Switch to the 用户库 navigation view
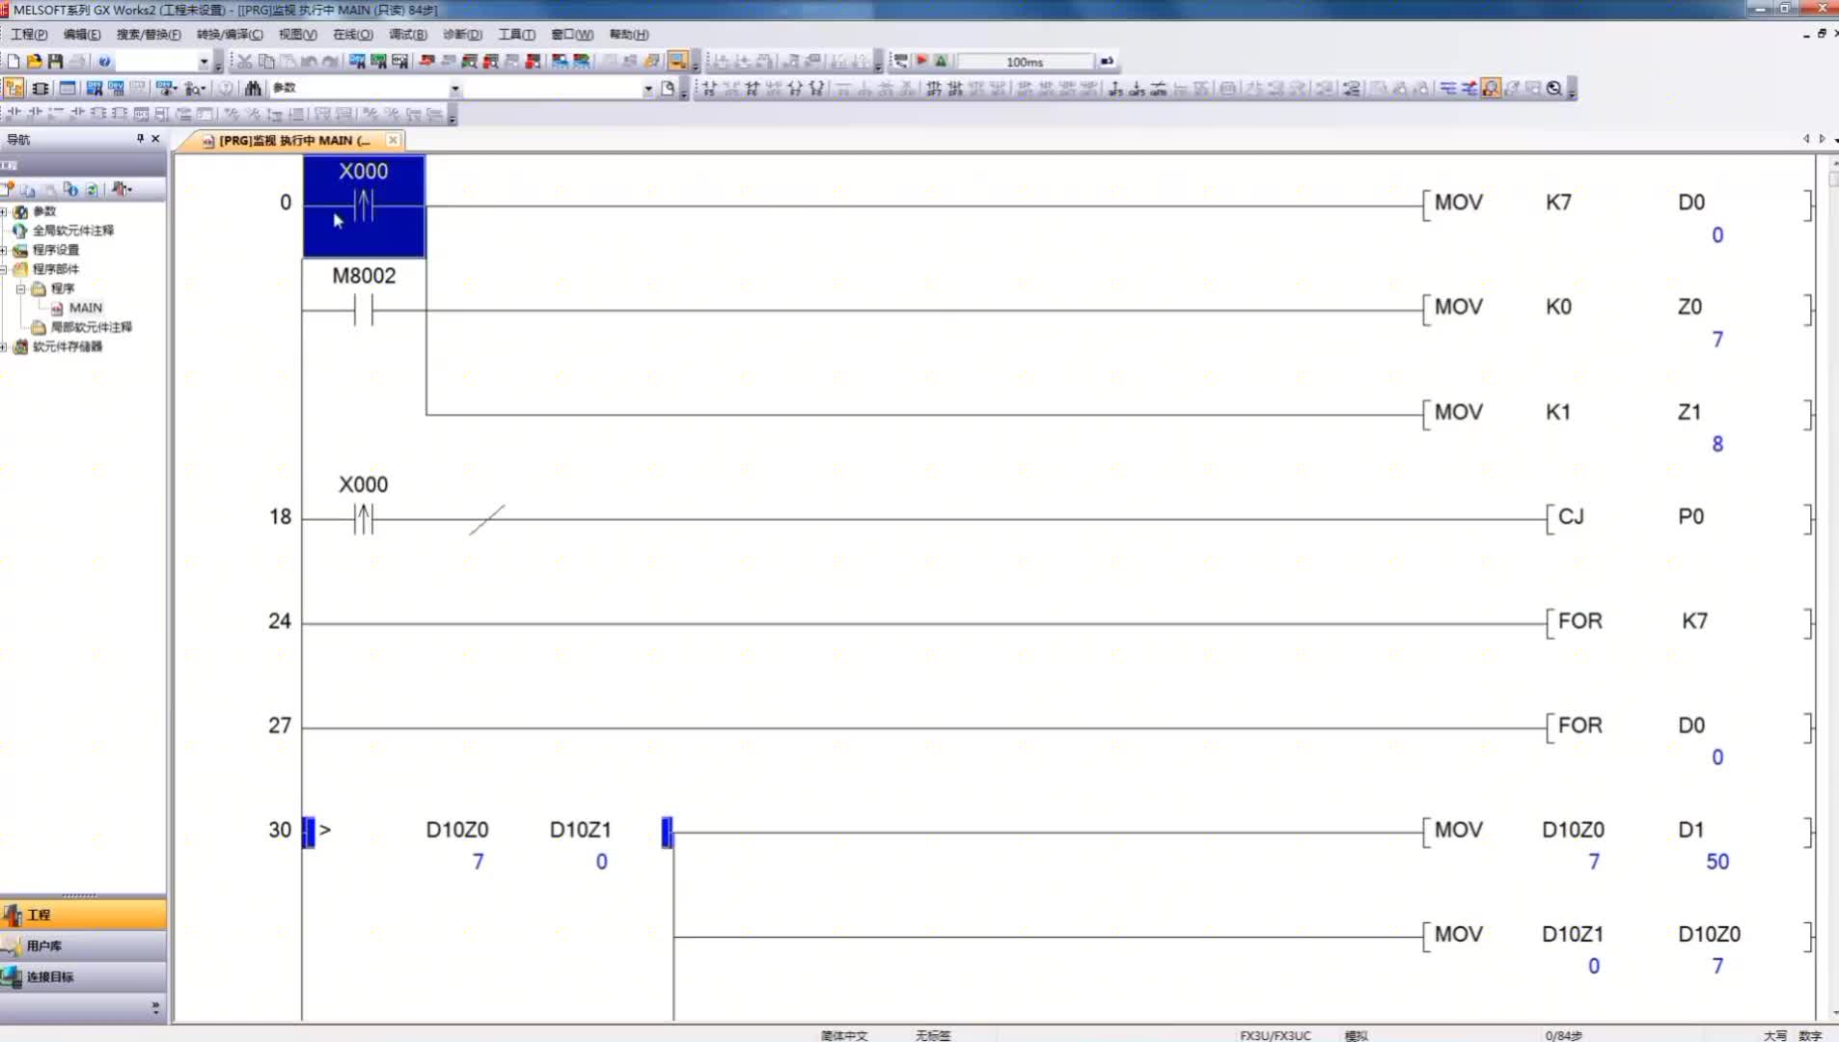1839x1042 pixels. tap(83, 946)
